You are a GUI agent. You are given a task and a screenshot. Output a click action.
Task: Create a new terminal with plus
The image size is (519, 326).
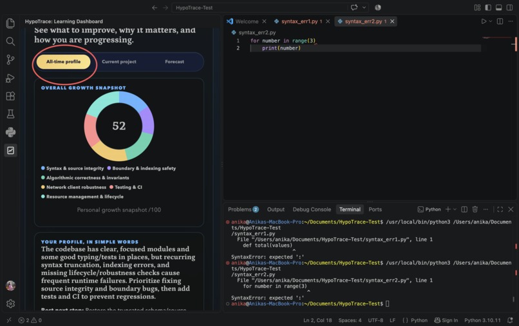click(x=448, y=209)
